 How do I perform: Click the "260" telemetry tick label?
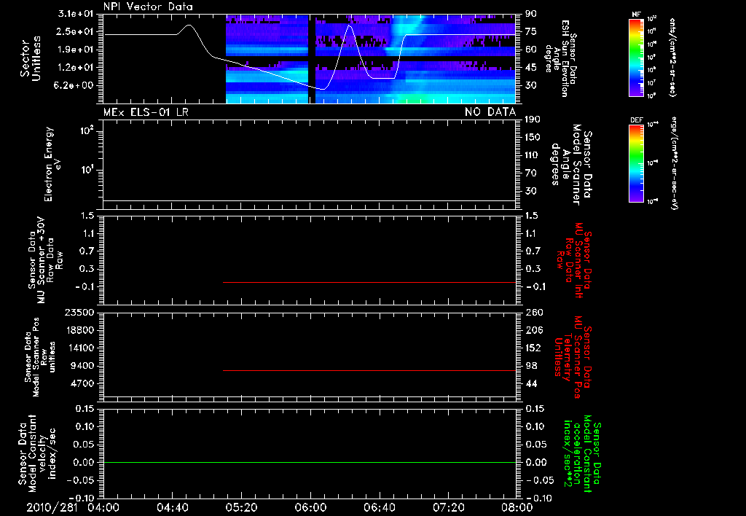[533, 313]
